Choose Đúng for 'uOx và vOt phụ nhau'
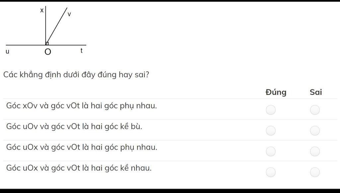The image size is (340, 193). tap(271, 151)
